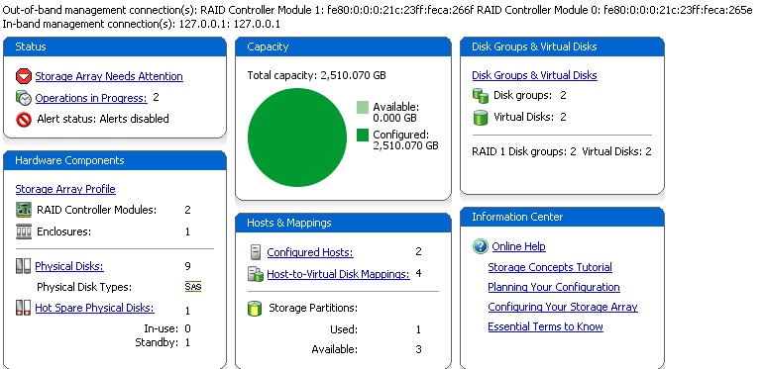The image size is (765, 369).
Task: Click the Information Center panel header
Action: (x=562, y=217)
